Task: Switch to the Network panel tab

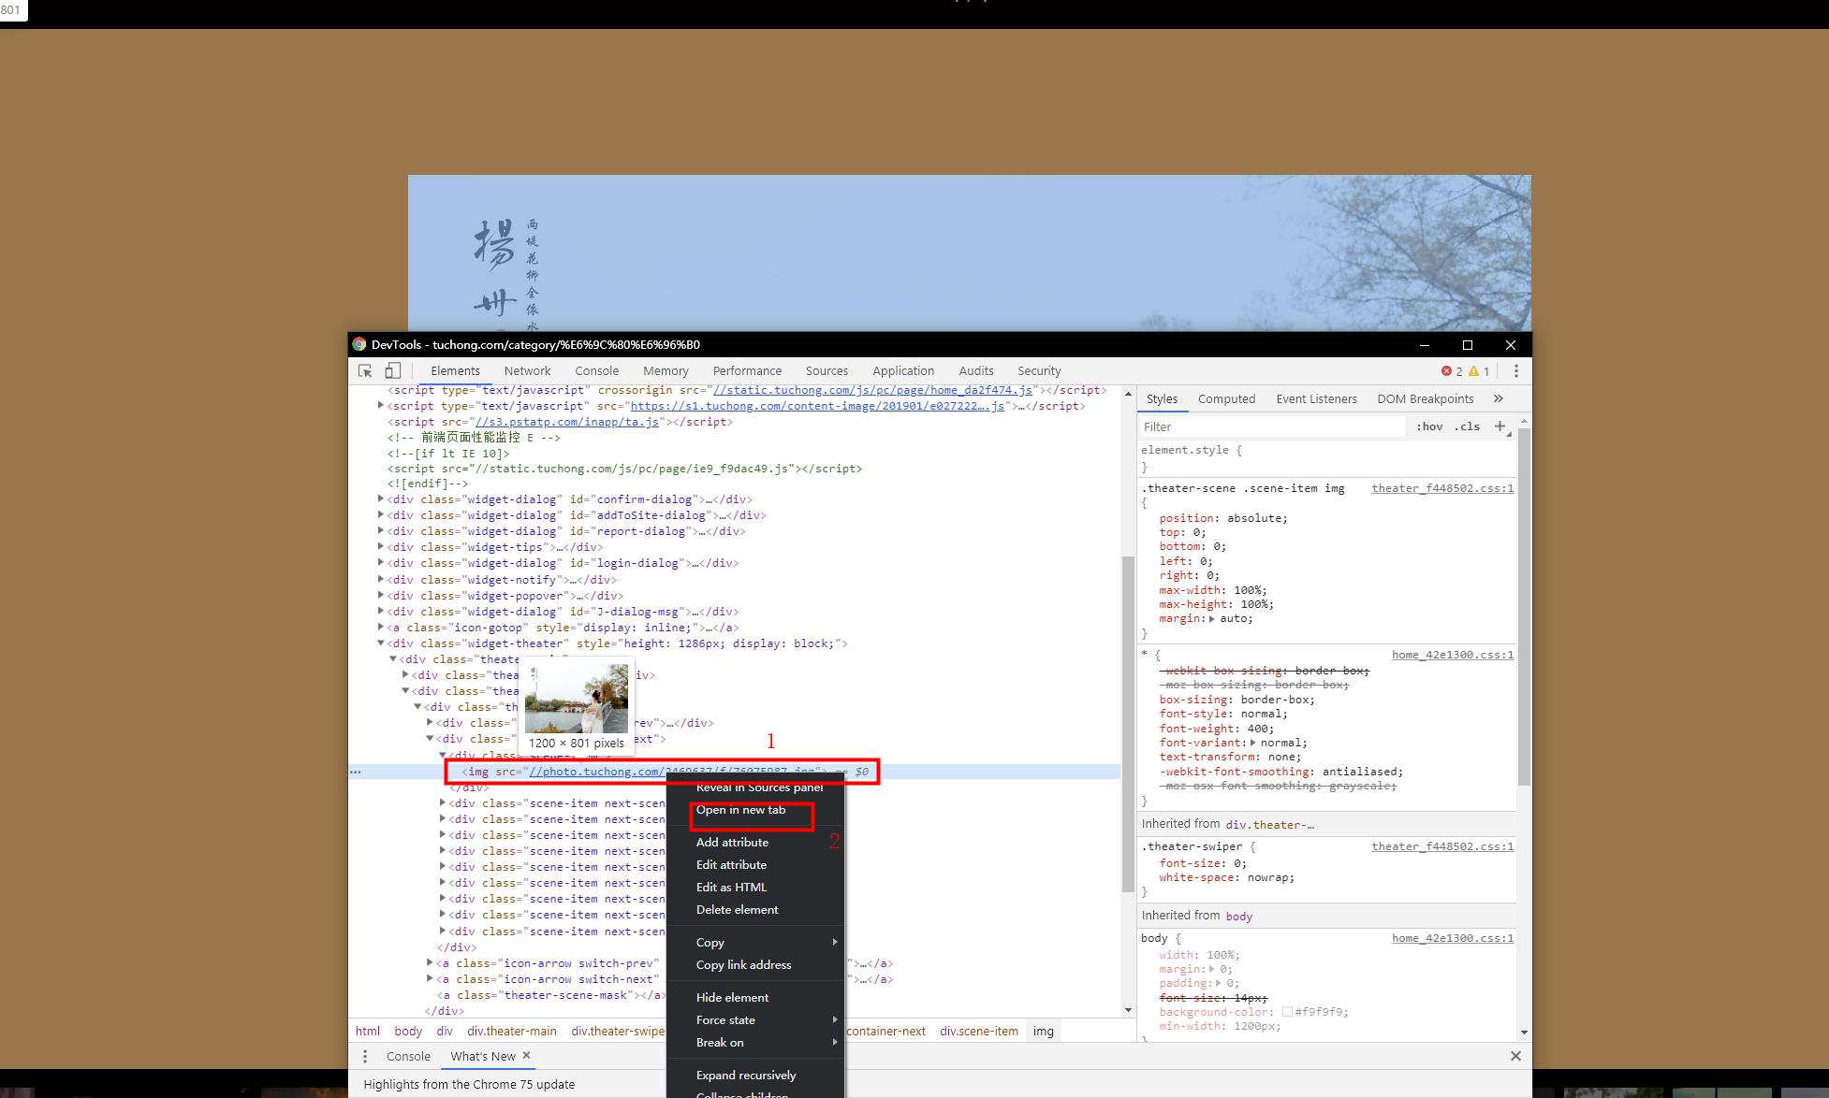Action: click(x=527, y=371)
